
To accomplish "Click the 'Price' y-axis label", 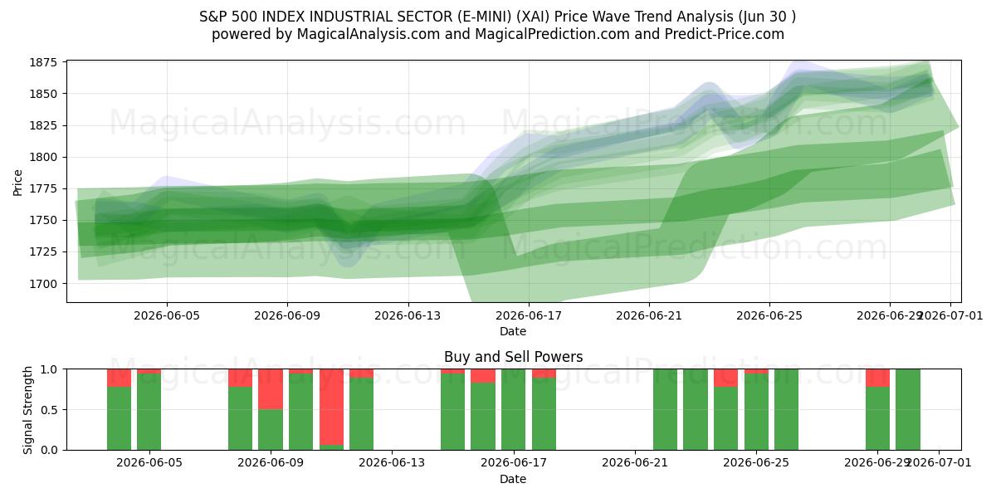I will tap(18, 182).
